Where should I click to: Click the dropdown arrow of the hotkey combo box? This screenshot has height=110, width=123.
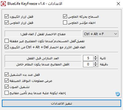click(x=116, y=34)
